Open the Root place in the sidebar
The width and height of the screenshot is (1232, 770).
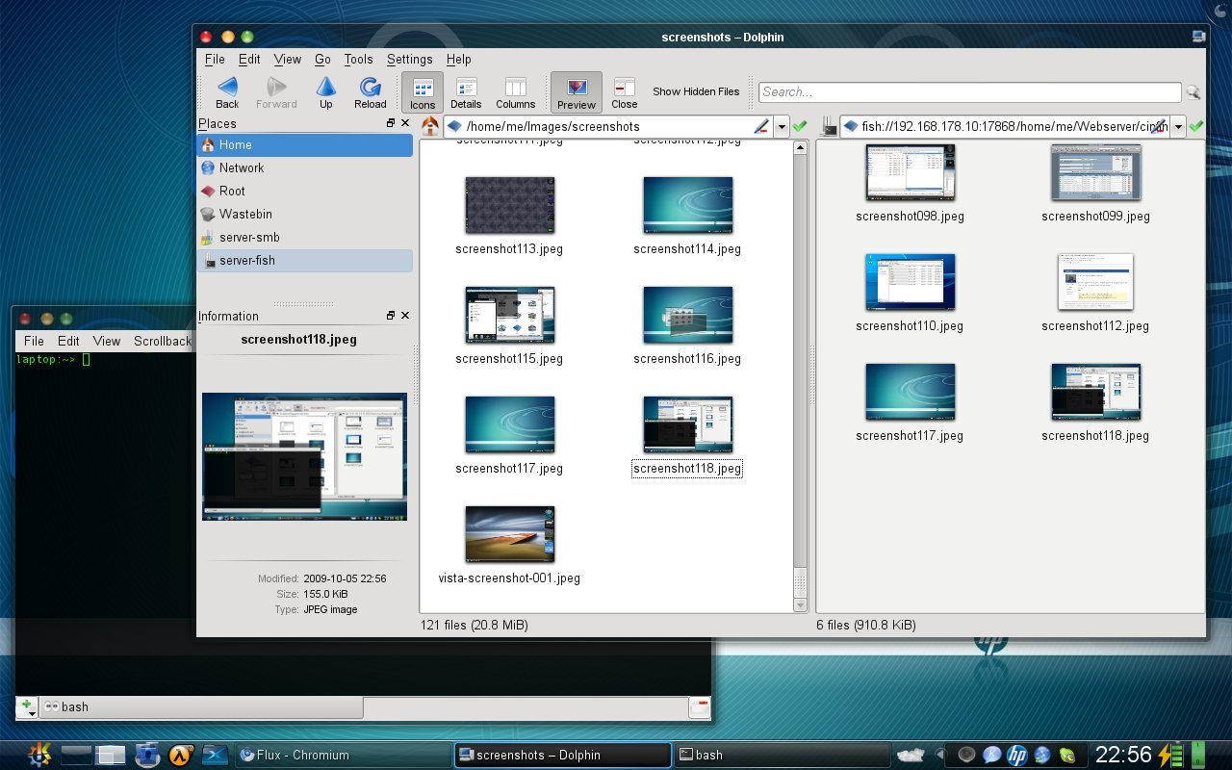pyautogui.click(x=305, y=191)
